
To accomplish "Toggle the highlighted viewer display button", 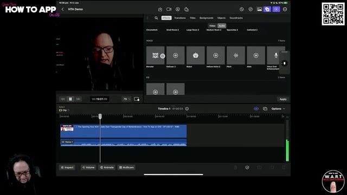I will pyautogui.click(x=276, y=9).
